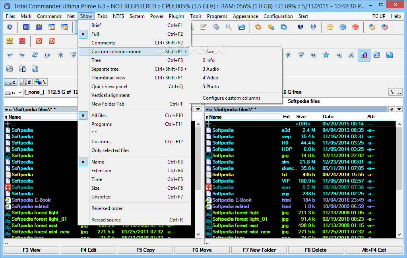Click the double left arrows rewind icon
This screenshot has height=258, width=407.
[313, 55]
